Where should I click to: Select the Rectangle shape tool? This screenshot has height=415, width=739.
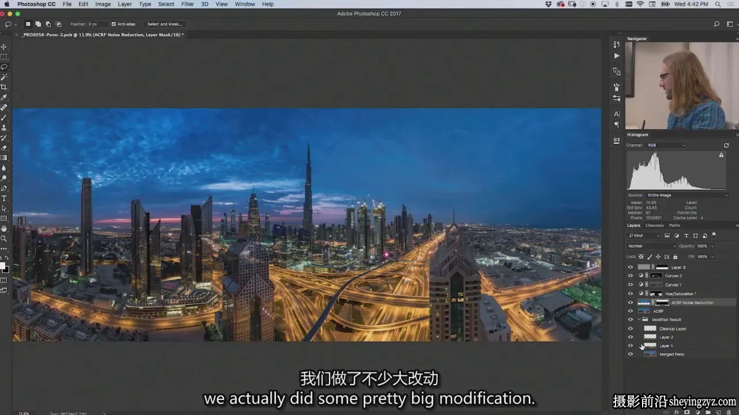[x=4, y=218]
